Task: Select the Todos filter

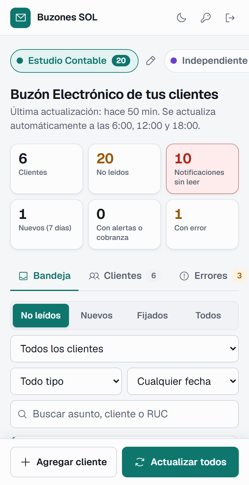Action: (208, 316)
